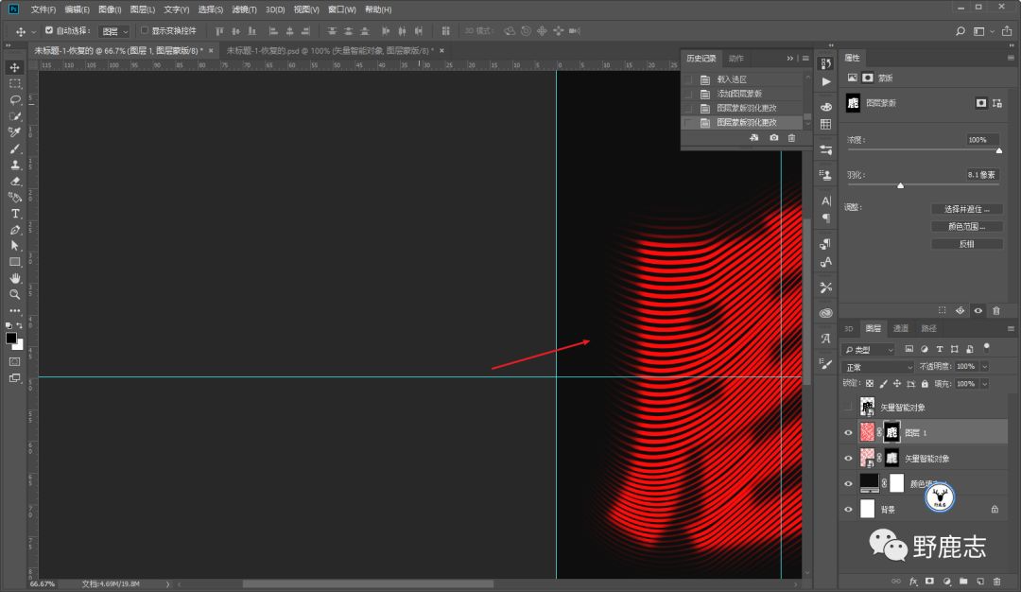
Task: Select the Zoom tool in toolbar
Action: (x=15, y=294)
